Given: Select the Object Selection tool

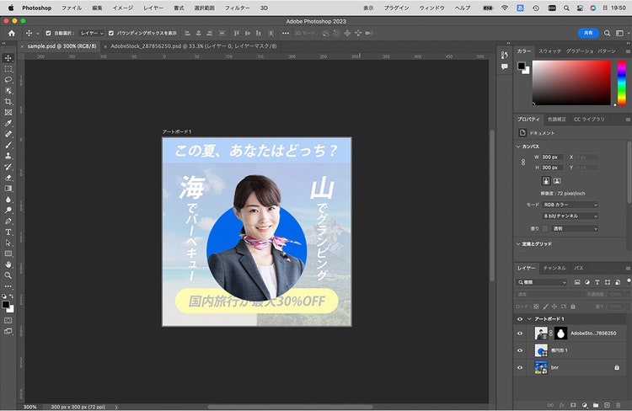Looking at the screenshot, I should (x=8, y=91).
